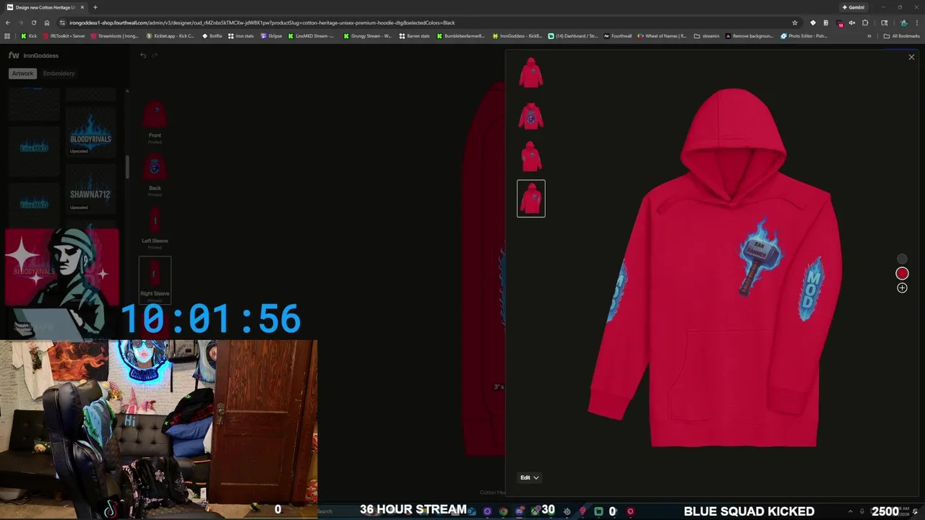Image resolution: width=925 pixels, height=520 pixels.
Task: Open the BotRix bookmark
Action: pyautogui.click(x=212, y=35)
